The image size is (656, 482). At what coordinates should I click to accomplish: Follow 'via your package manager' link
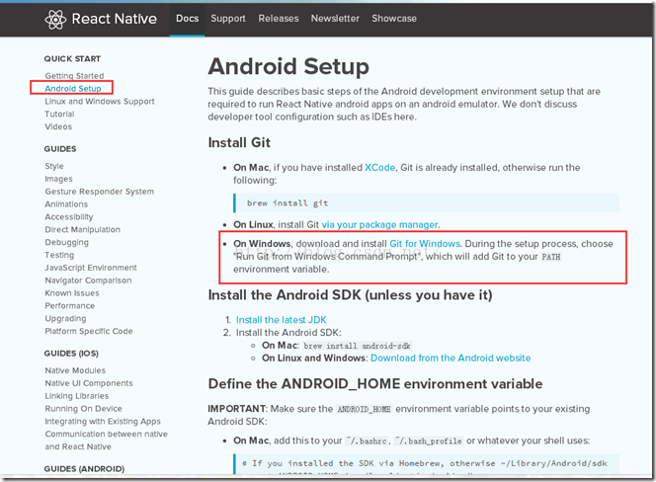(379, 224)
